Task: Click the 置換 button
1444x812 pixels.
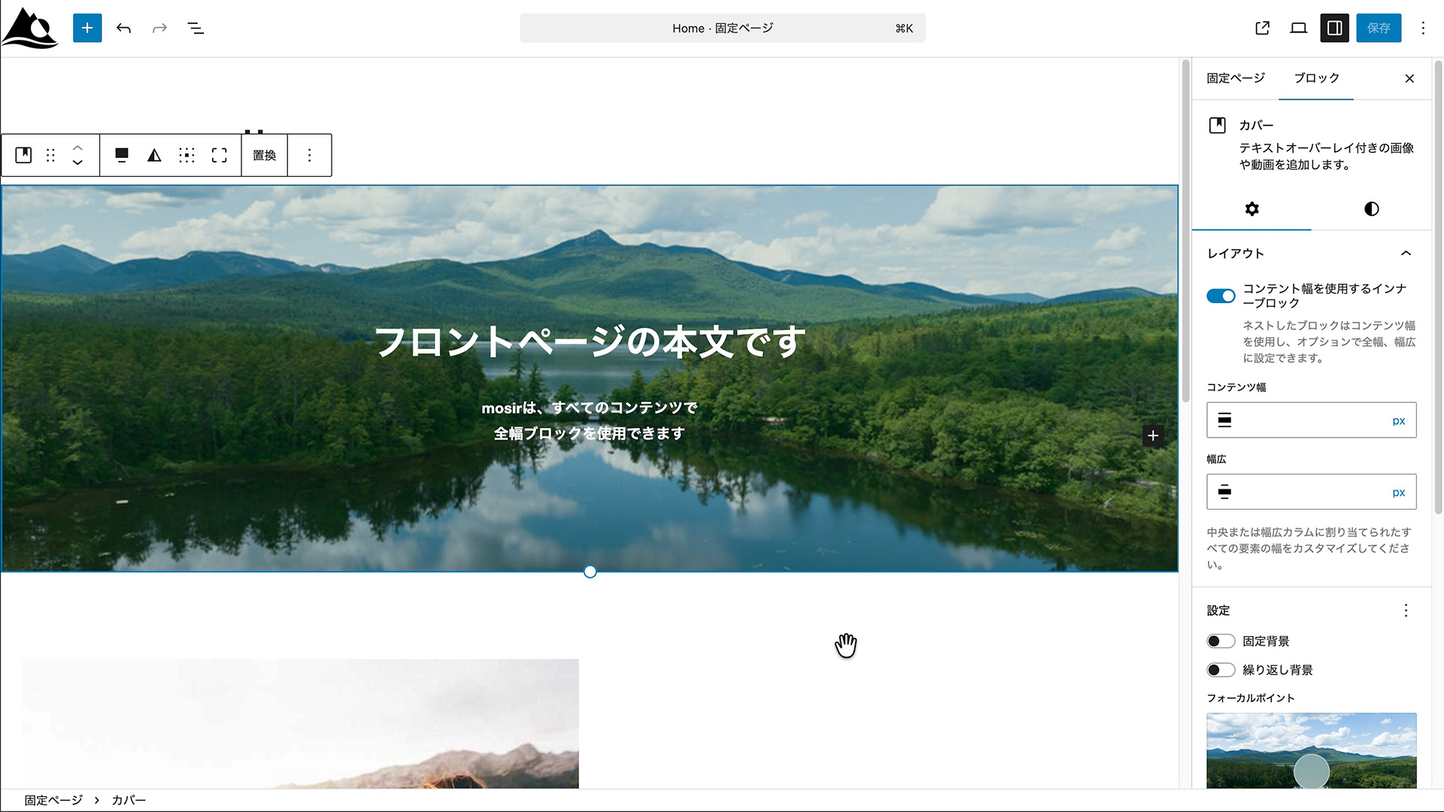Action: [264, 155]
